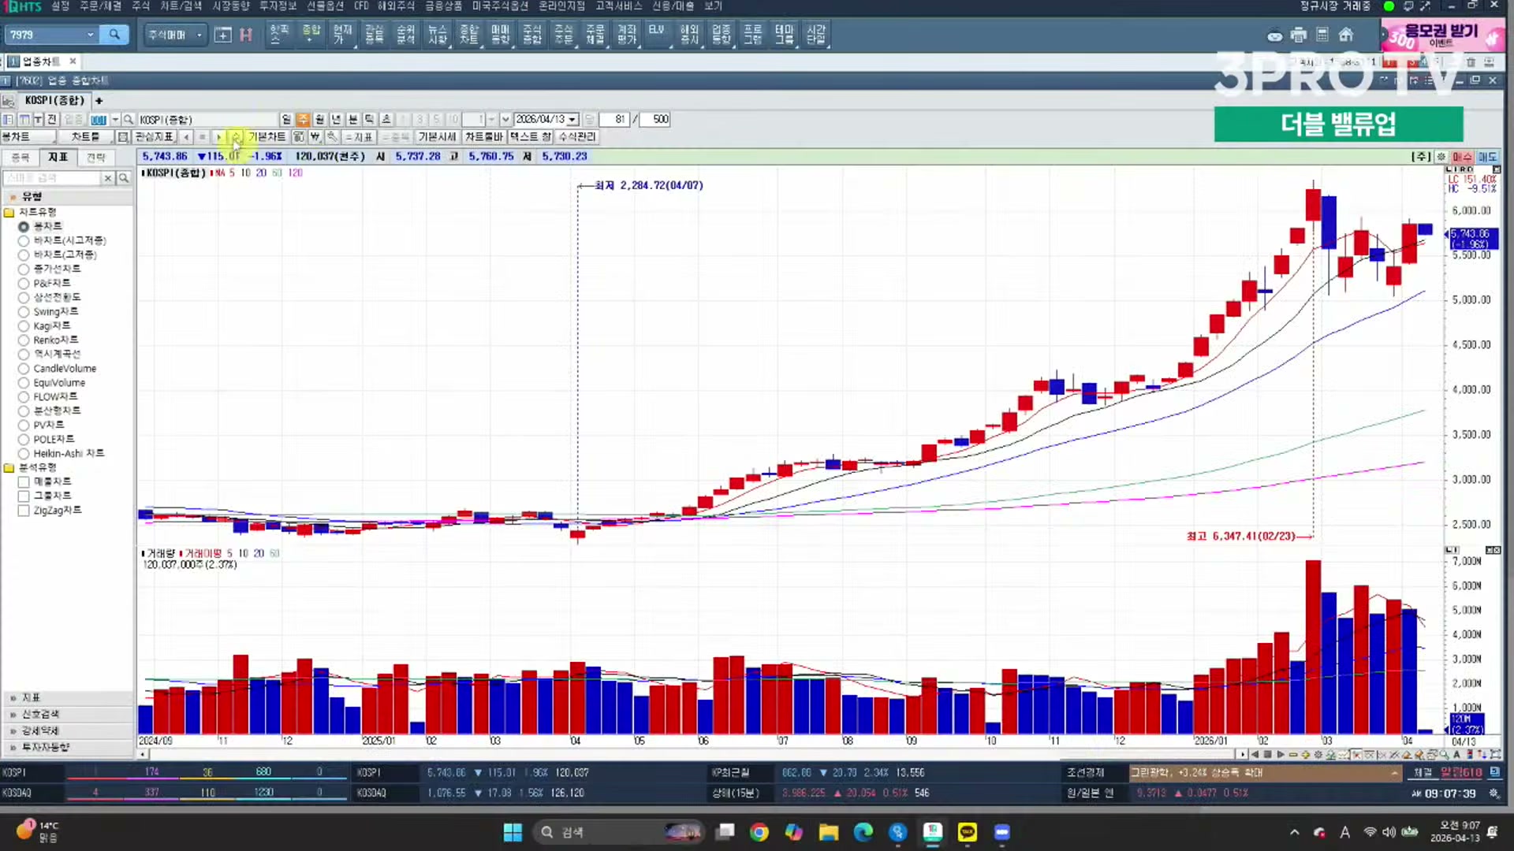
Task: Click the 기본차트 button
Action: pos(267,137)
